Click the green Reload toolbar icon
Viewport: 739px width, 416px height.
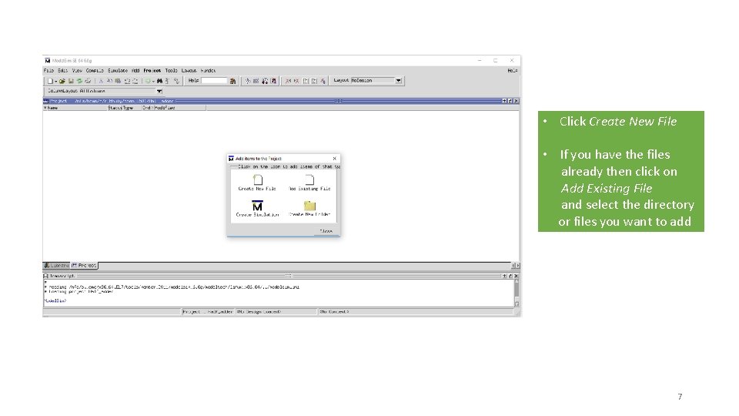click(x=79, y=81)
